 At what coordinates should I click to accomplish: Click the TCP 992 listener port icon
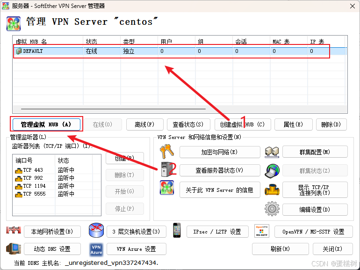[18, 179]
